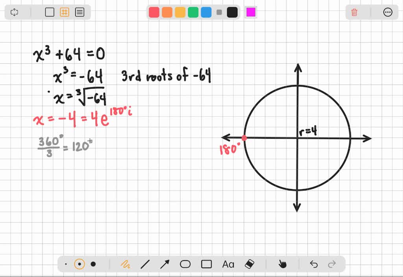Open the canvas resize tool

pos(14,12)
